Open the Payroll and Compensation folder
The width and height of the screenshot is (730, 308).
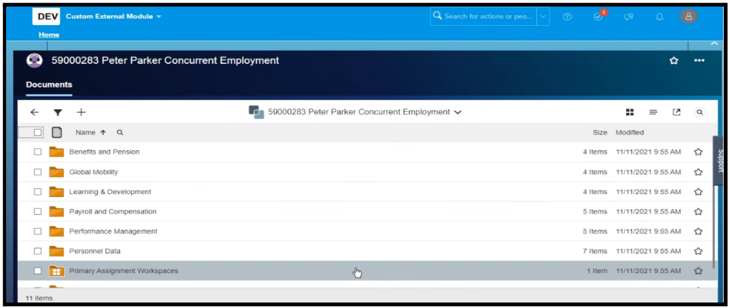tap(113, 212)
